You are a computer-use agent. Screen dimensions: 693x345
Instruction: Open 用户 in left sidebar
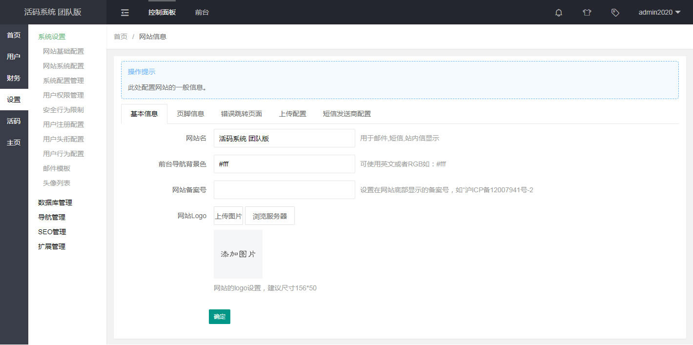14,57
